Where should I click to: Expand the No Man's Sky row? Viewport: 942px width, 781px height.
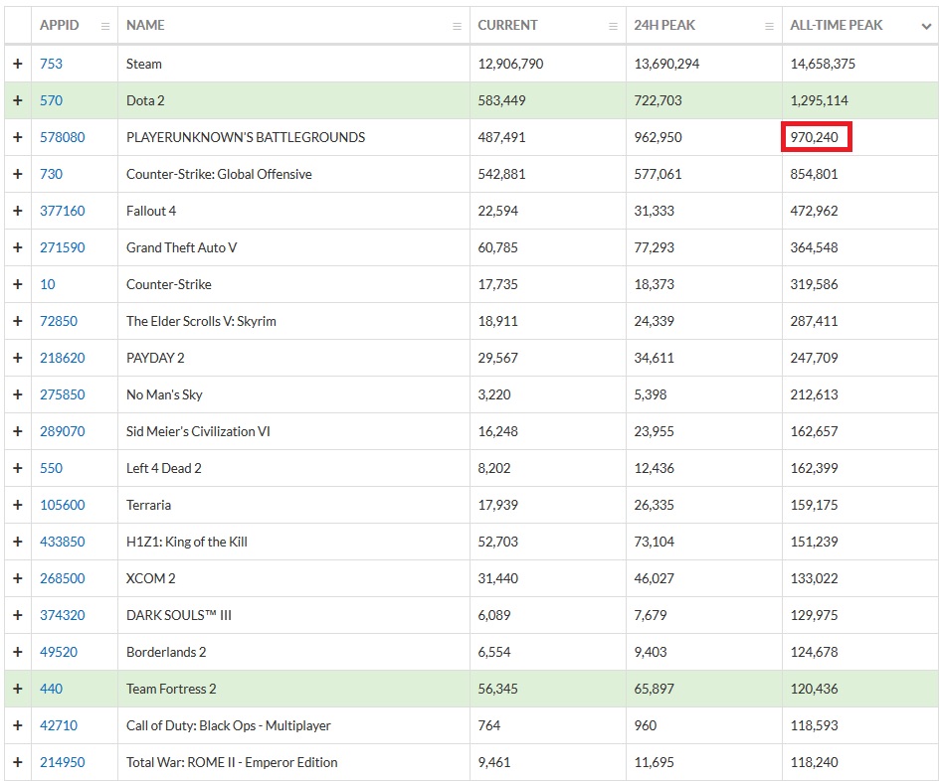[18, 394]
